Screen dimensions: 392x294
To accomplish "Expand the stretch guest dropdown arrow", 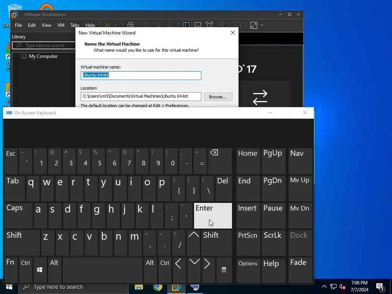I will (x=262, y=25).
